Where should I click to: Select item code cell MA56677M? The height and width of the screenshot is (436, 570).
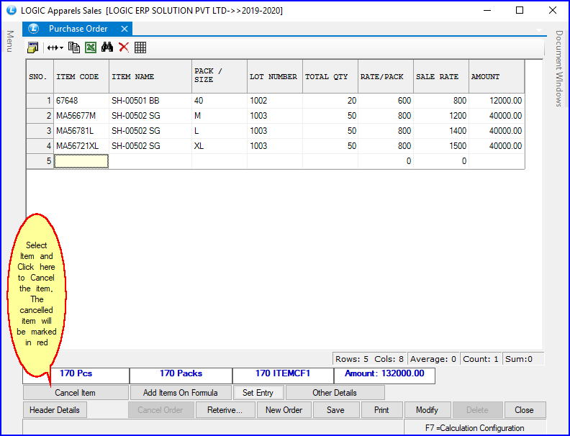(81, 116)
